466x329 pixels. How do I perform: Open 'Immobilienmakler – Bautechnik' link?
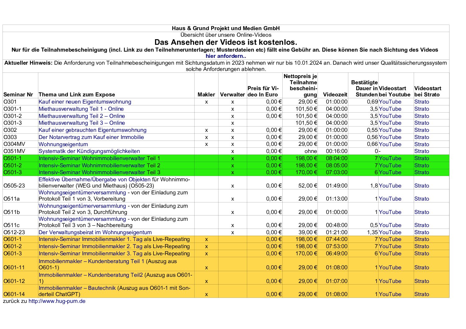pos(77,288)
